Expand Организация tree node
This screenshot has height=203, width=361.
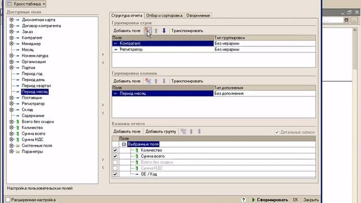click(11, 61)
